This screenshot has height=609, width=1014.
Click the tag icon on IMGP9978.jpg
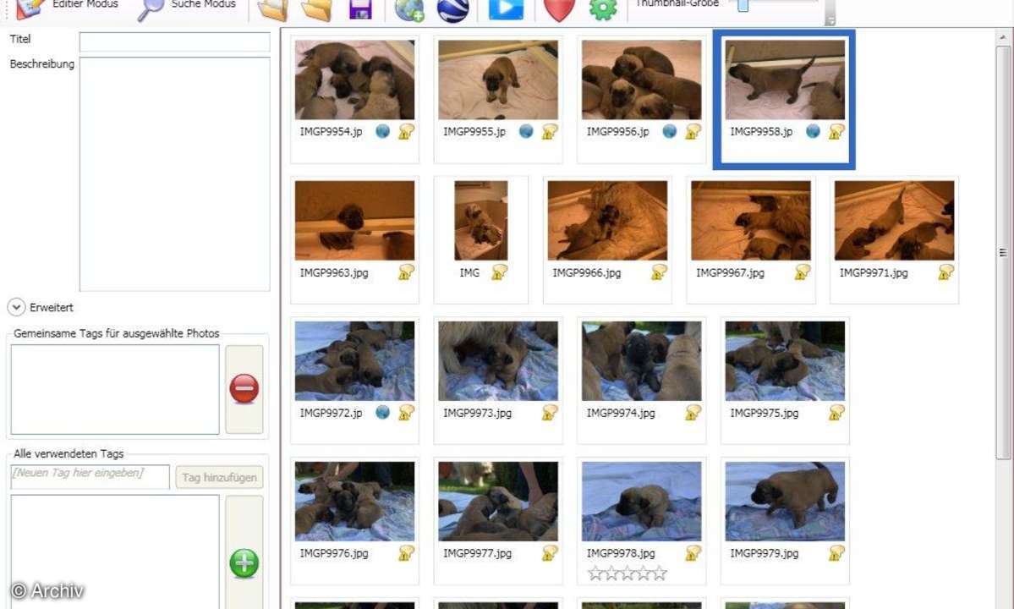pos(693,553)
